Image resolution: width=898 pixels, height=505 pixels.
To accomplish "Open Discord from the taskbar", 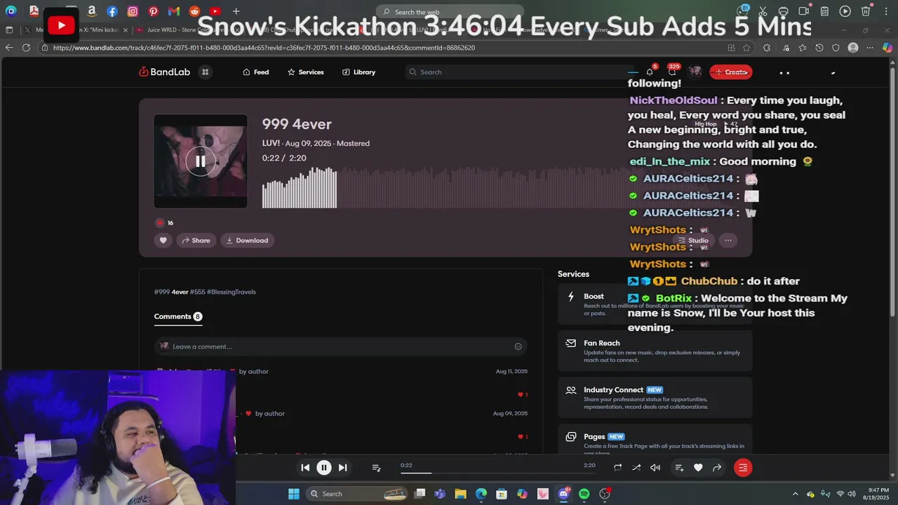I will pyautogui.click(x=563, y=494).
